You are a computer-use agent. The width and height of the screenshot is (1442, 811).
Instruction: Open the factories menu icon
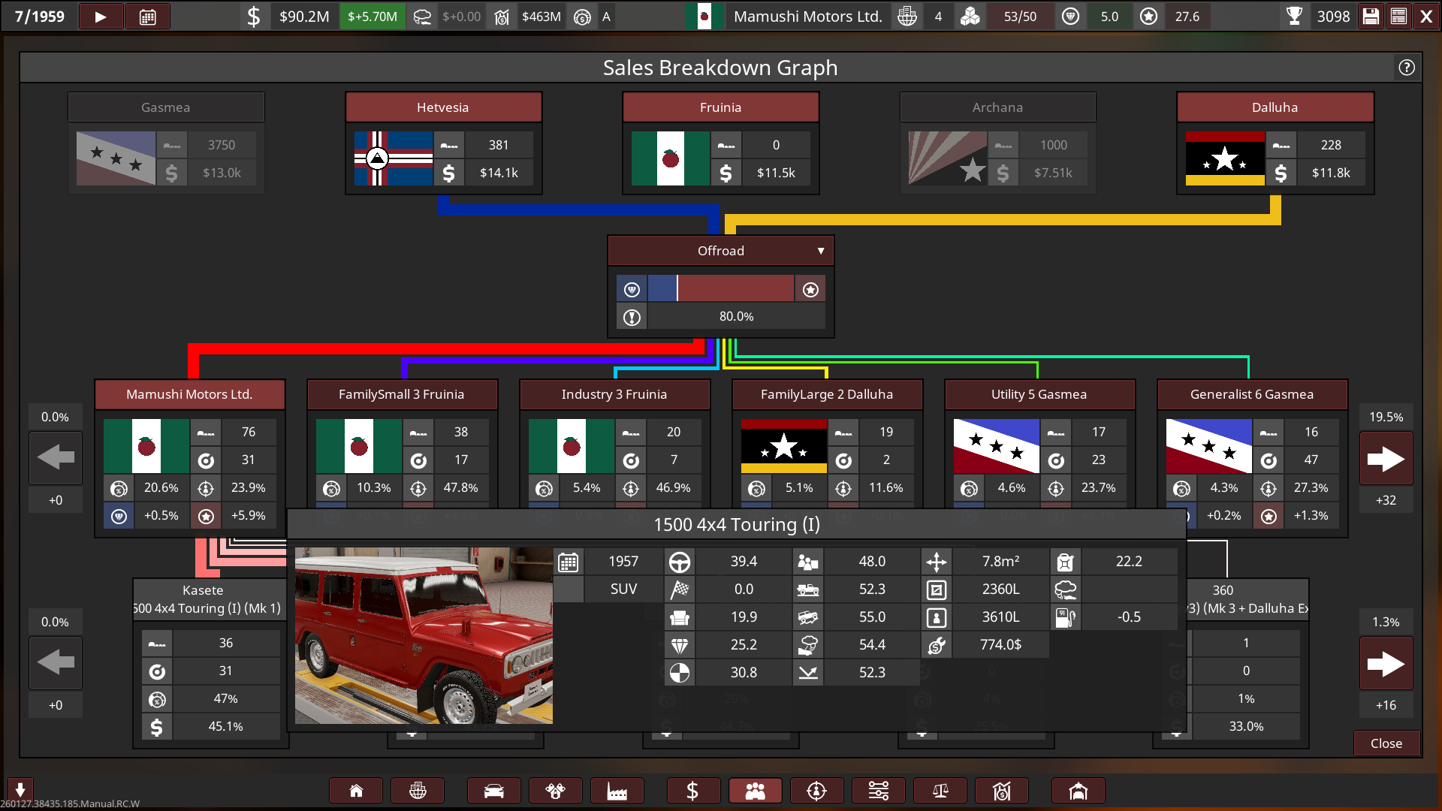617,791
